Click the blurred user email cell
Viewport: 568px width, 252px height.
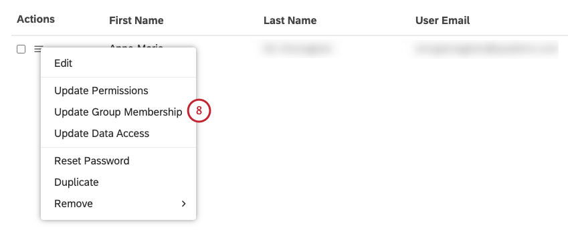[x=485, y=49]
